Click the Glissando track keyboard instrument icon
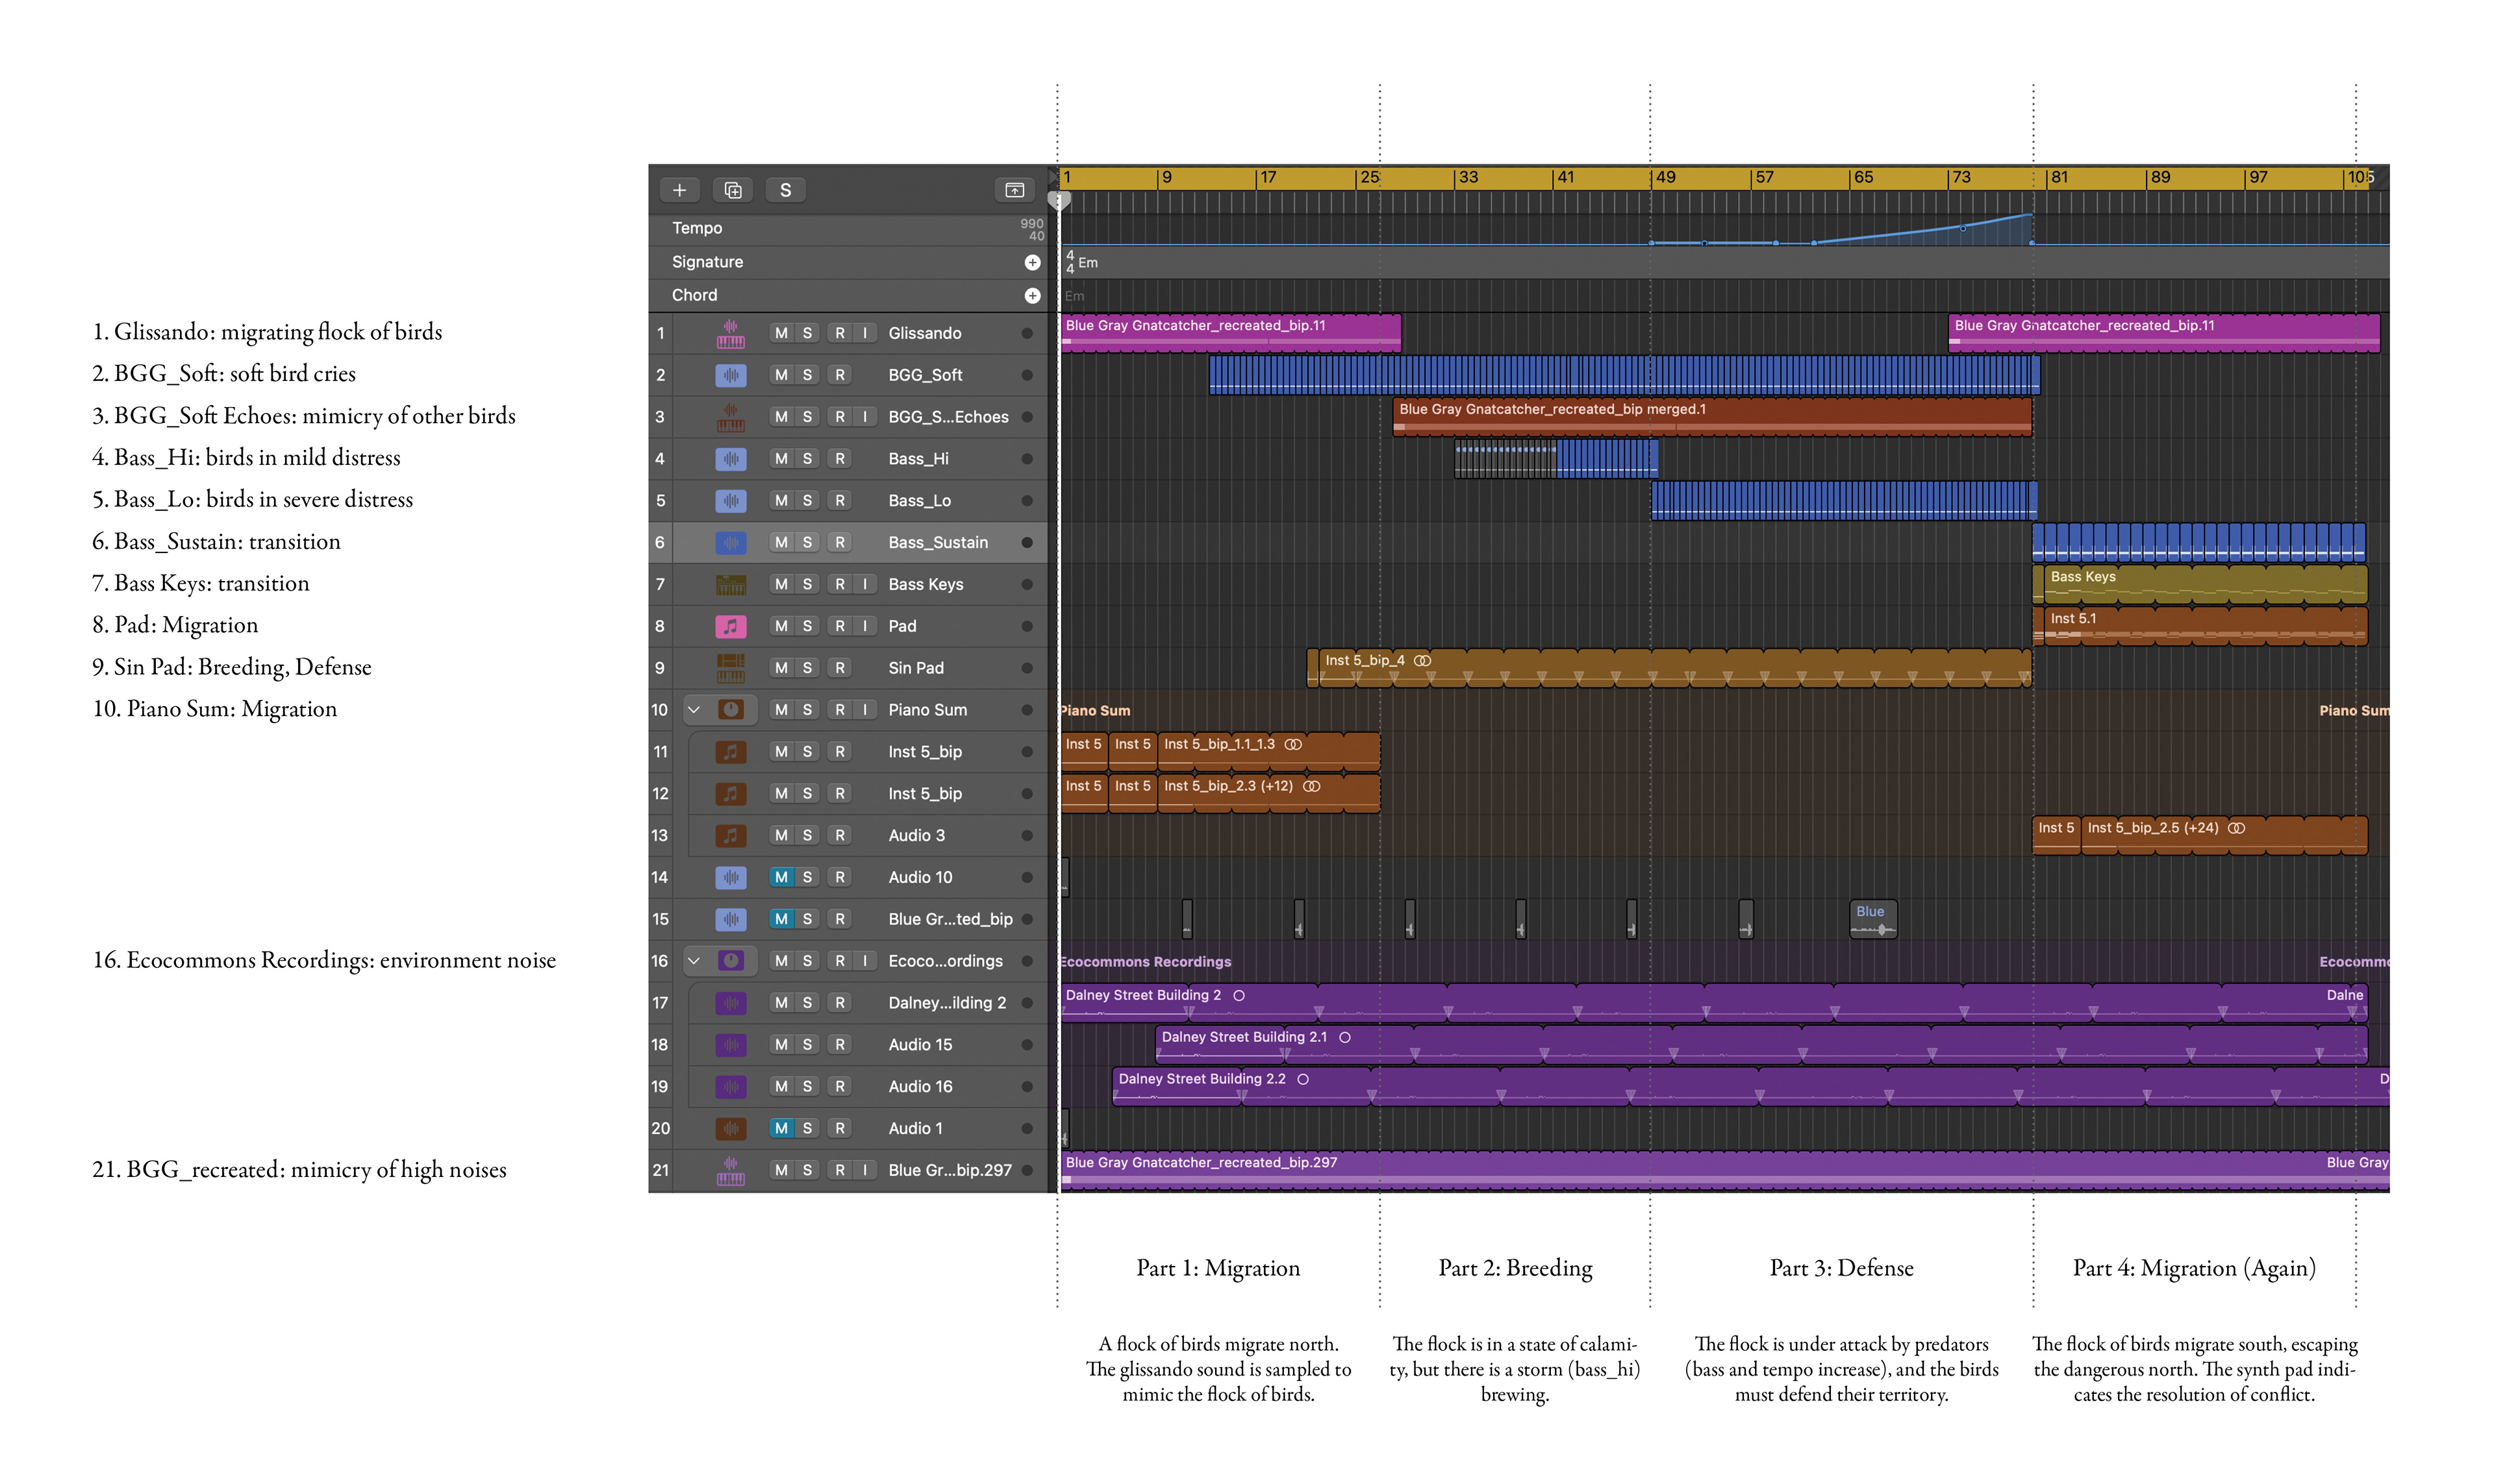 pos(730,333)
